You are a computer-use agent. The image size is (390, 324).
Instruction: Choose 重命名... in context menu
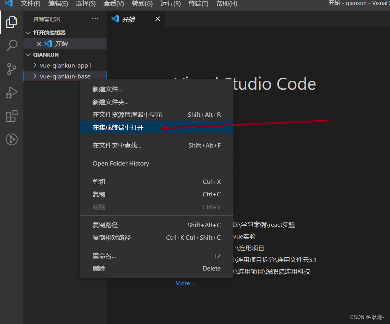[157, 256]
